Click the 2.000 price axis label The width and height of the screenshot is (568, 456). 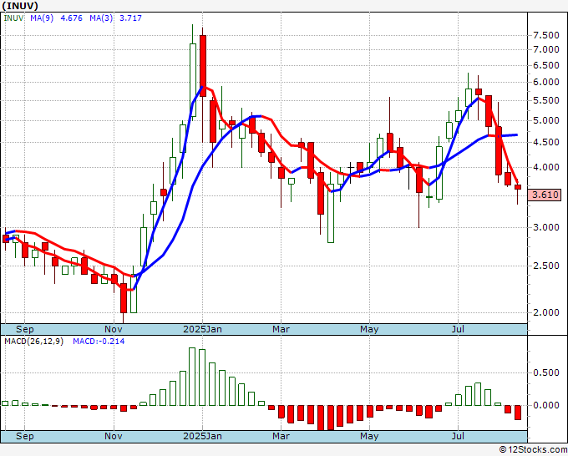545,312
